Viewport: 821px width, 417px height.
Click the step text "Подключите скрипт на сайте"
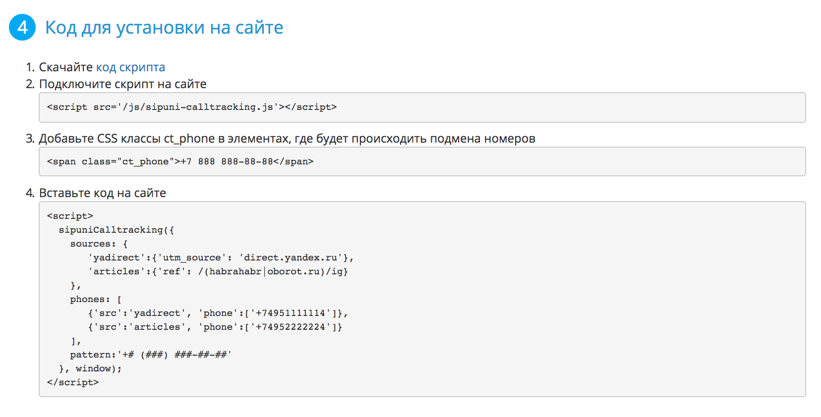pos(122,84)
